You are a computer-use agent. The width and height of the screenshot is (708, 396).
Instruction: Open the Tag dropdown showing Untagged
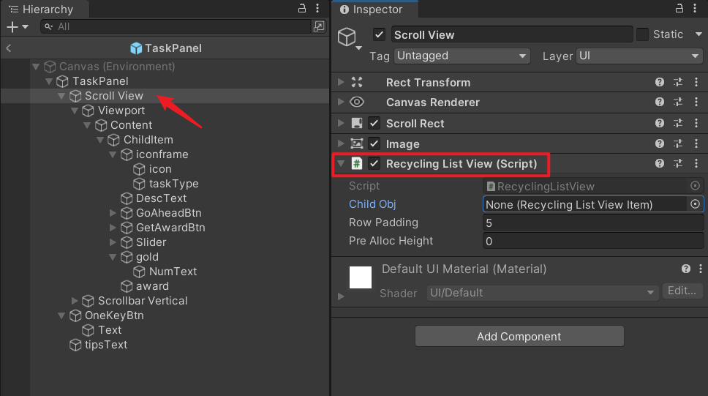pos(462,56)
